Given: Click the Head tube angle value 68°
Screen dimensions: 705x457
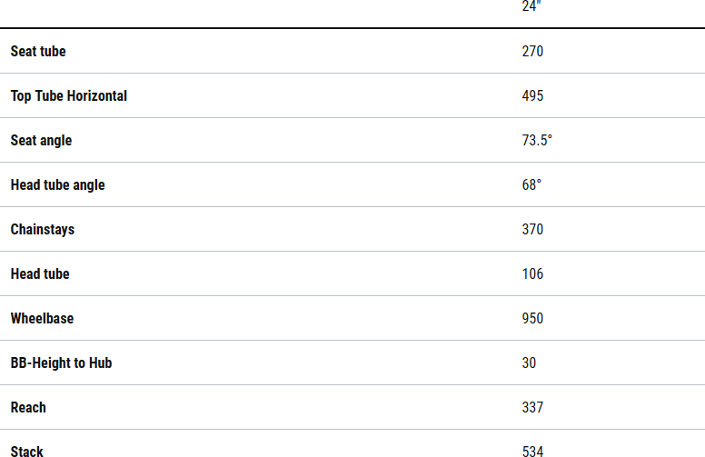Looking at the screenshot, I should tap(531, 185).
